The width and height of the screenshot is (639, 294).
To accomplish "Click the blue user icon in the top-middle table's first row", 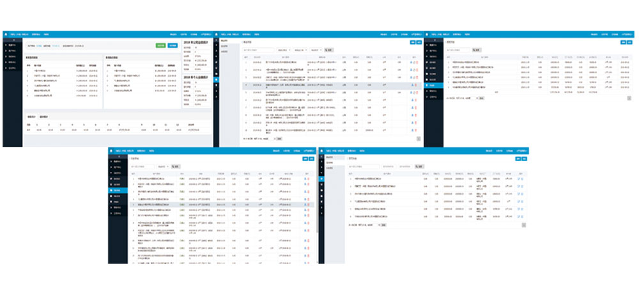I will click(412, 61).
